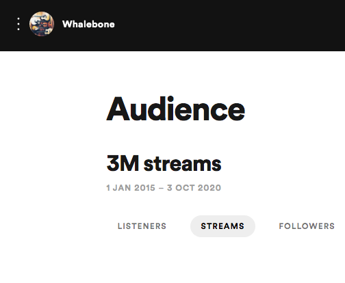Activate the highlighted STREAMS pill
Image resolution: width=345 pixels, height=283 pixels.
coord(222,226)
